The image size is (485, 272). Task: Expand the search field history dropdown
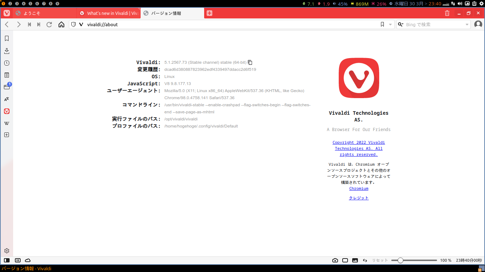click(x=467, y=24)
